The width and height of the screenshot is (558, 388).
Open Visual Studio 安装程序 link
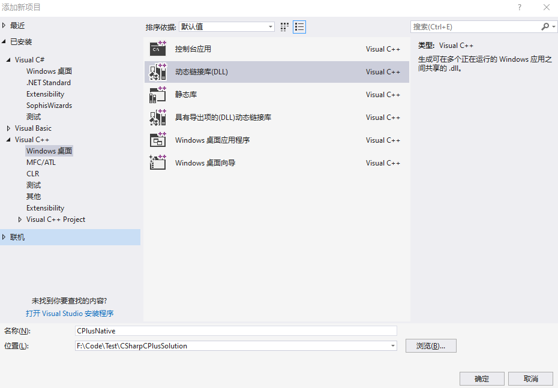pos(70,313)
